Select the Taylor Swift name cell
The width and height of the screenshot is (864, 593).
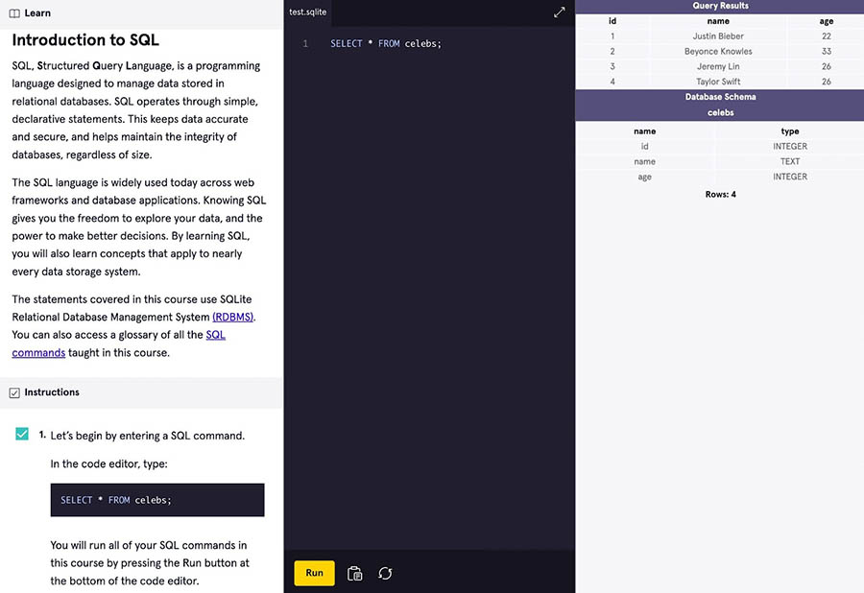[718, 82]
